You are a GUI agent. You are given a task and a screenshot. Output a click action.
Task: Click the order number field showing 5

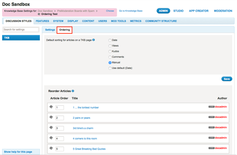[x=59, y=149]
